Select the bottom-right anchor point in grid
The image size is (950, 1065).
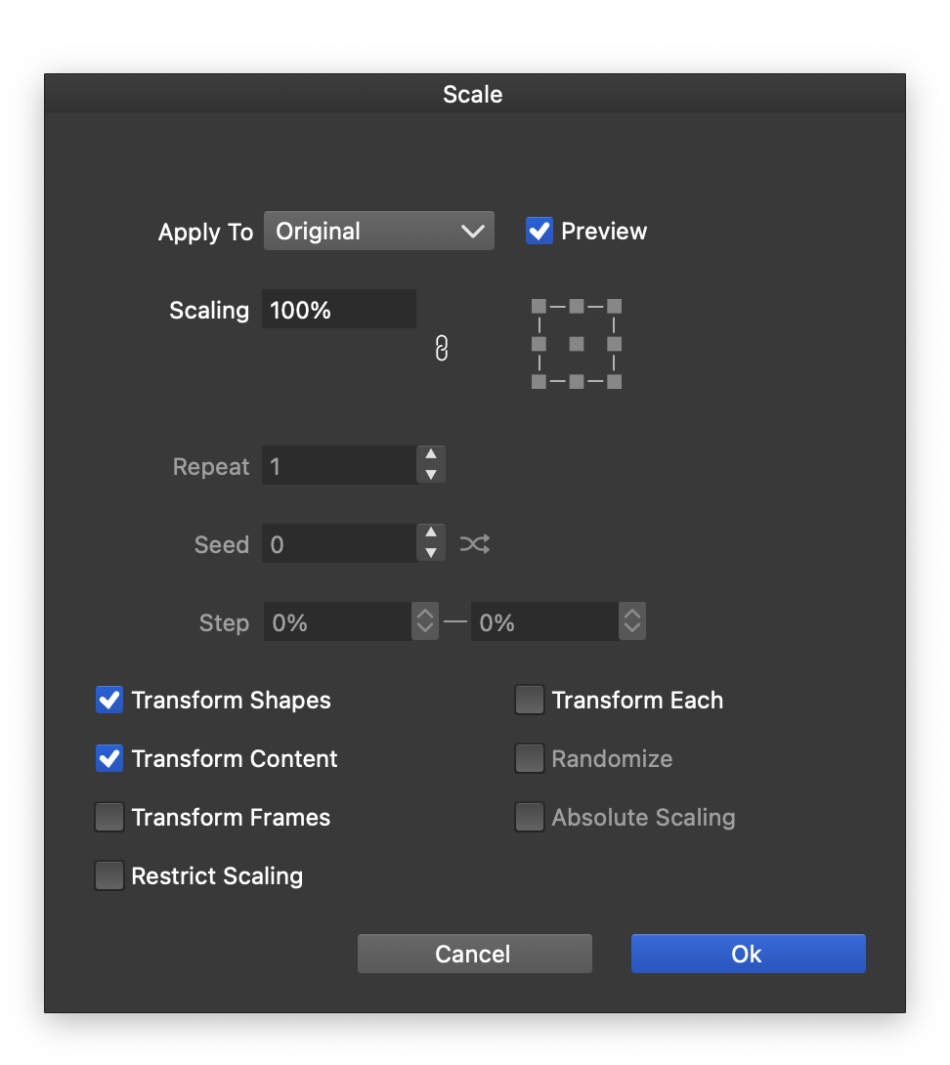[614, 381]
